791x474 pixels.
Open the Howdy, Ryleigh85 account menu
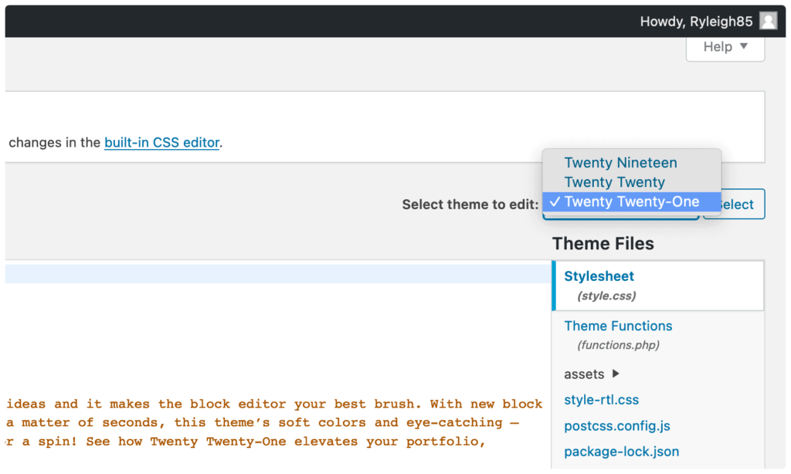pos(696,22)
